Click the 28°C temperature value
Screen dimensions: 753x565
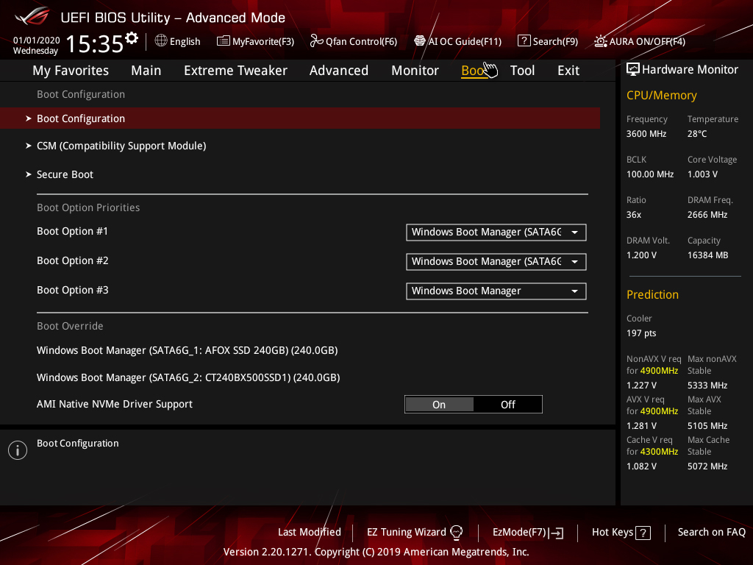[x=697, y=134]
